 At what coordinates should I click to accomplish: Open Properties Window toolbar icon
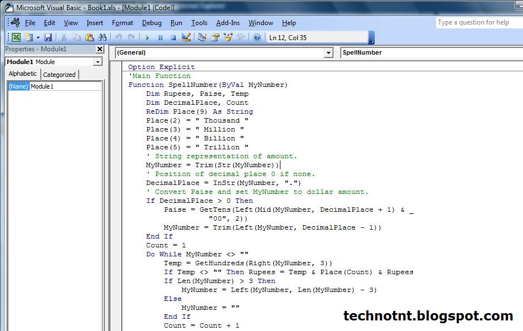tap(215, 37)
